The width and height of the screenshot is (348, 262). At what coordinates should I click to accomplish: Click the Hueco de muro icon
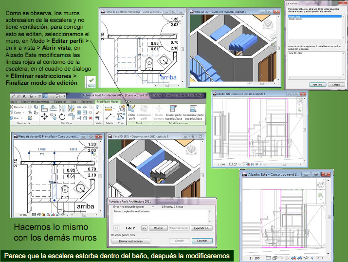tap(161, 109)
